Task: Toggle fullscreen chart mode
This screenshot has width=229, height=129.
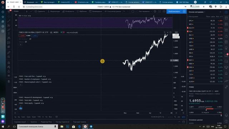Action: 160,11
